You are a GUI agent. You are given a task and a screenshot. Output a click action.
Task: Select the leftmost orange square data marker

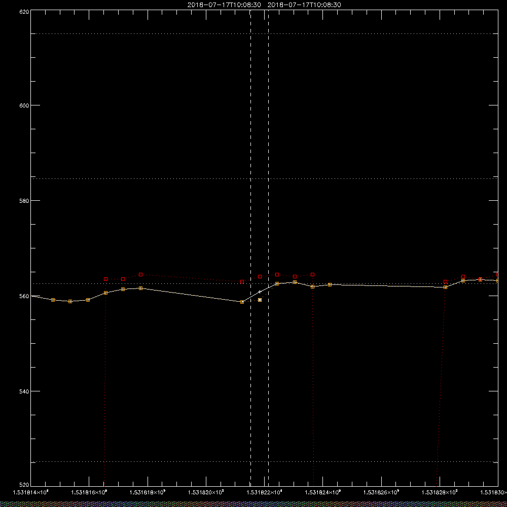pyautogui.click(x=53, y=300)
